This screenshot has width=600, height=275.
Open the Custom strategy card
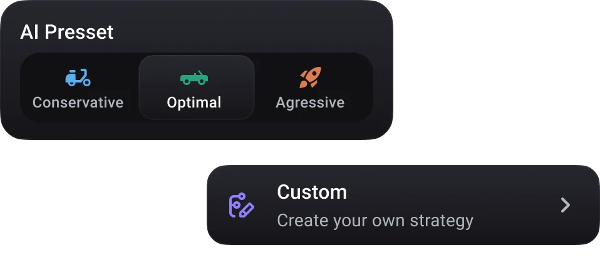click(x=401, y=205)
